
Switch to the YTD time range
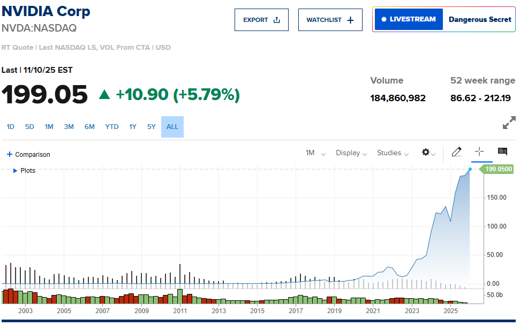tap(112, 127)
